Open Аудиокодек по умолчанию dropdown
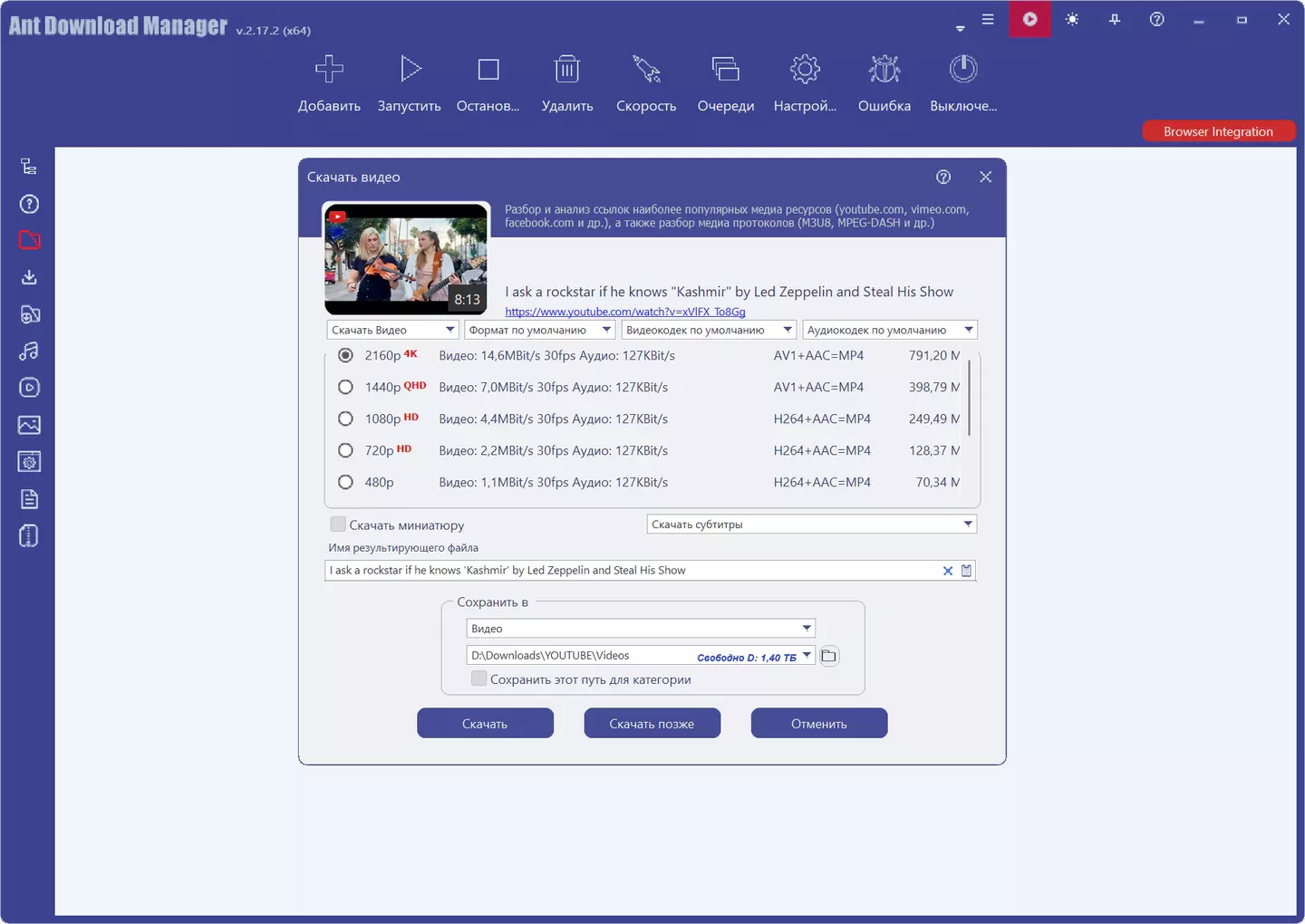 890,330
